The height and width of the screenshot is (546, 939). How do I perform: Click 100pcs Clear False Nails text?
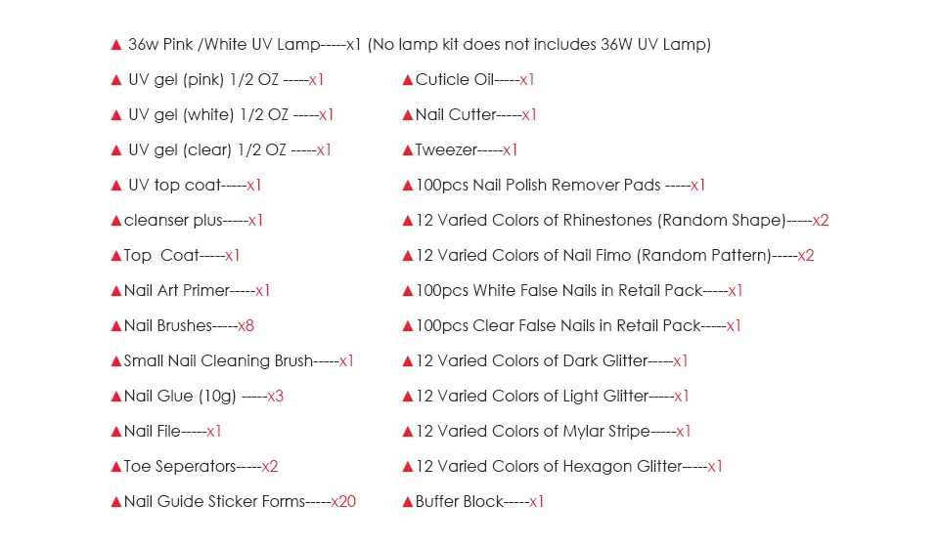pos(558,326)
